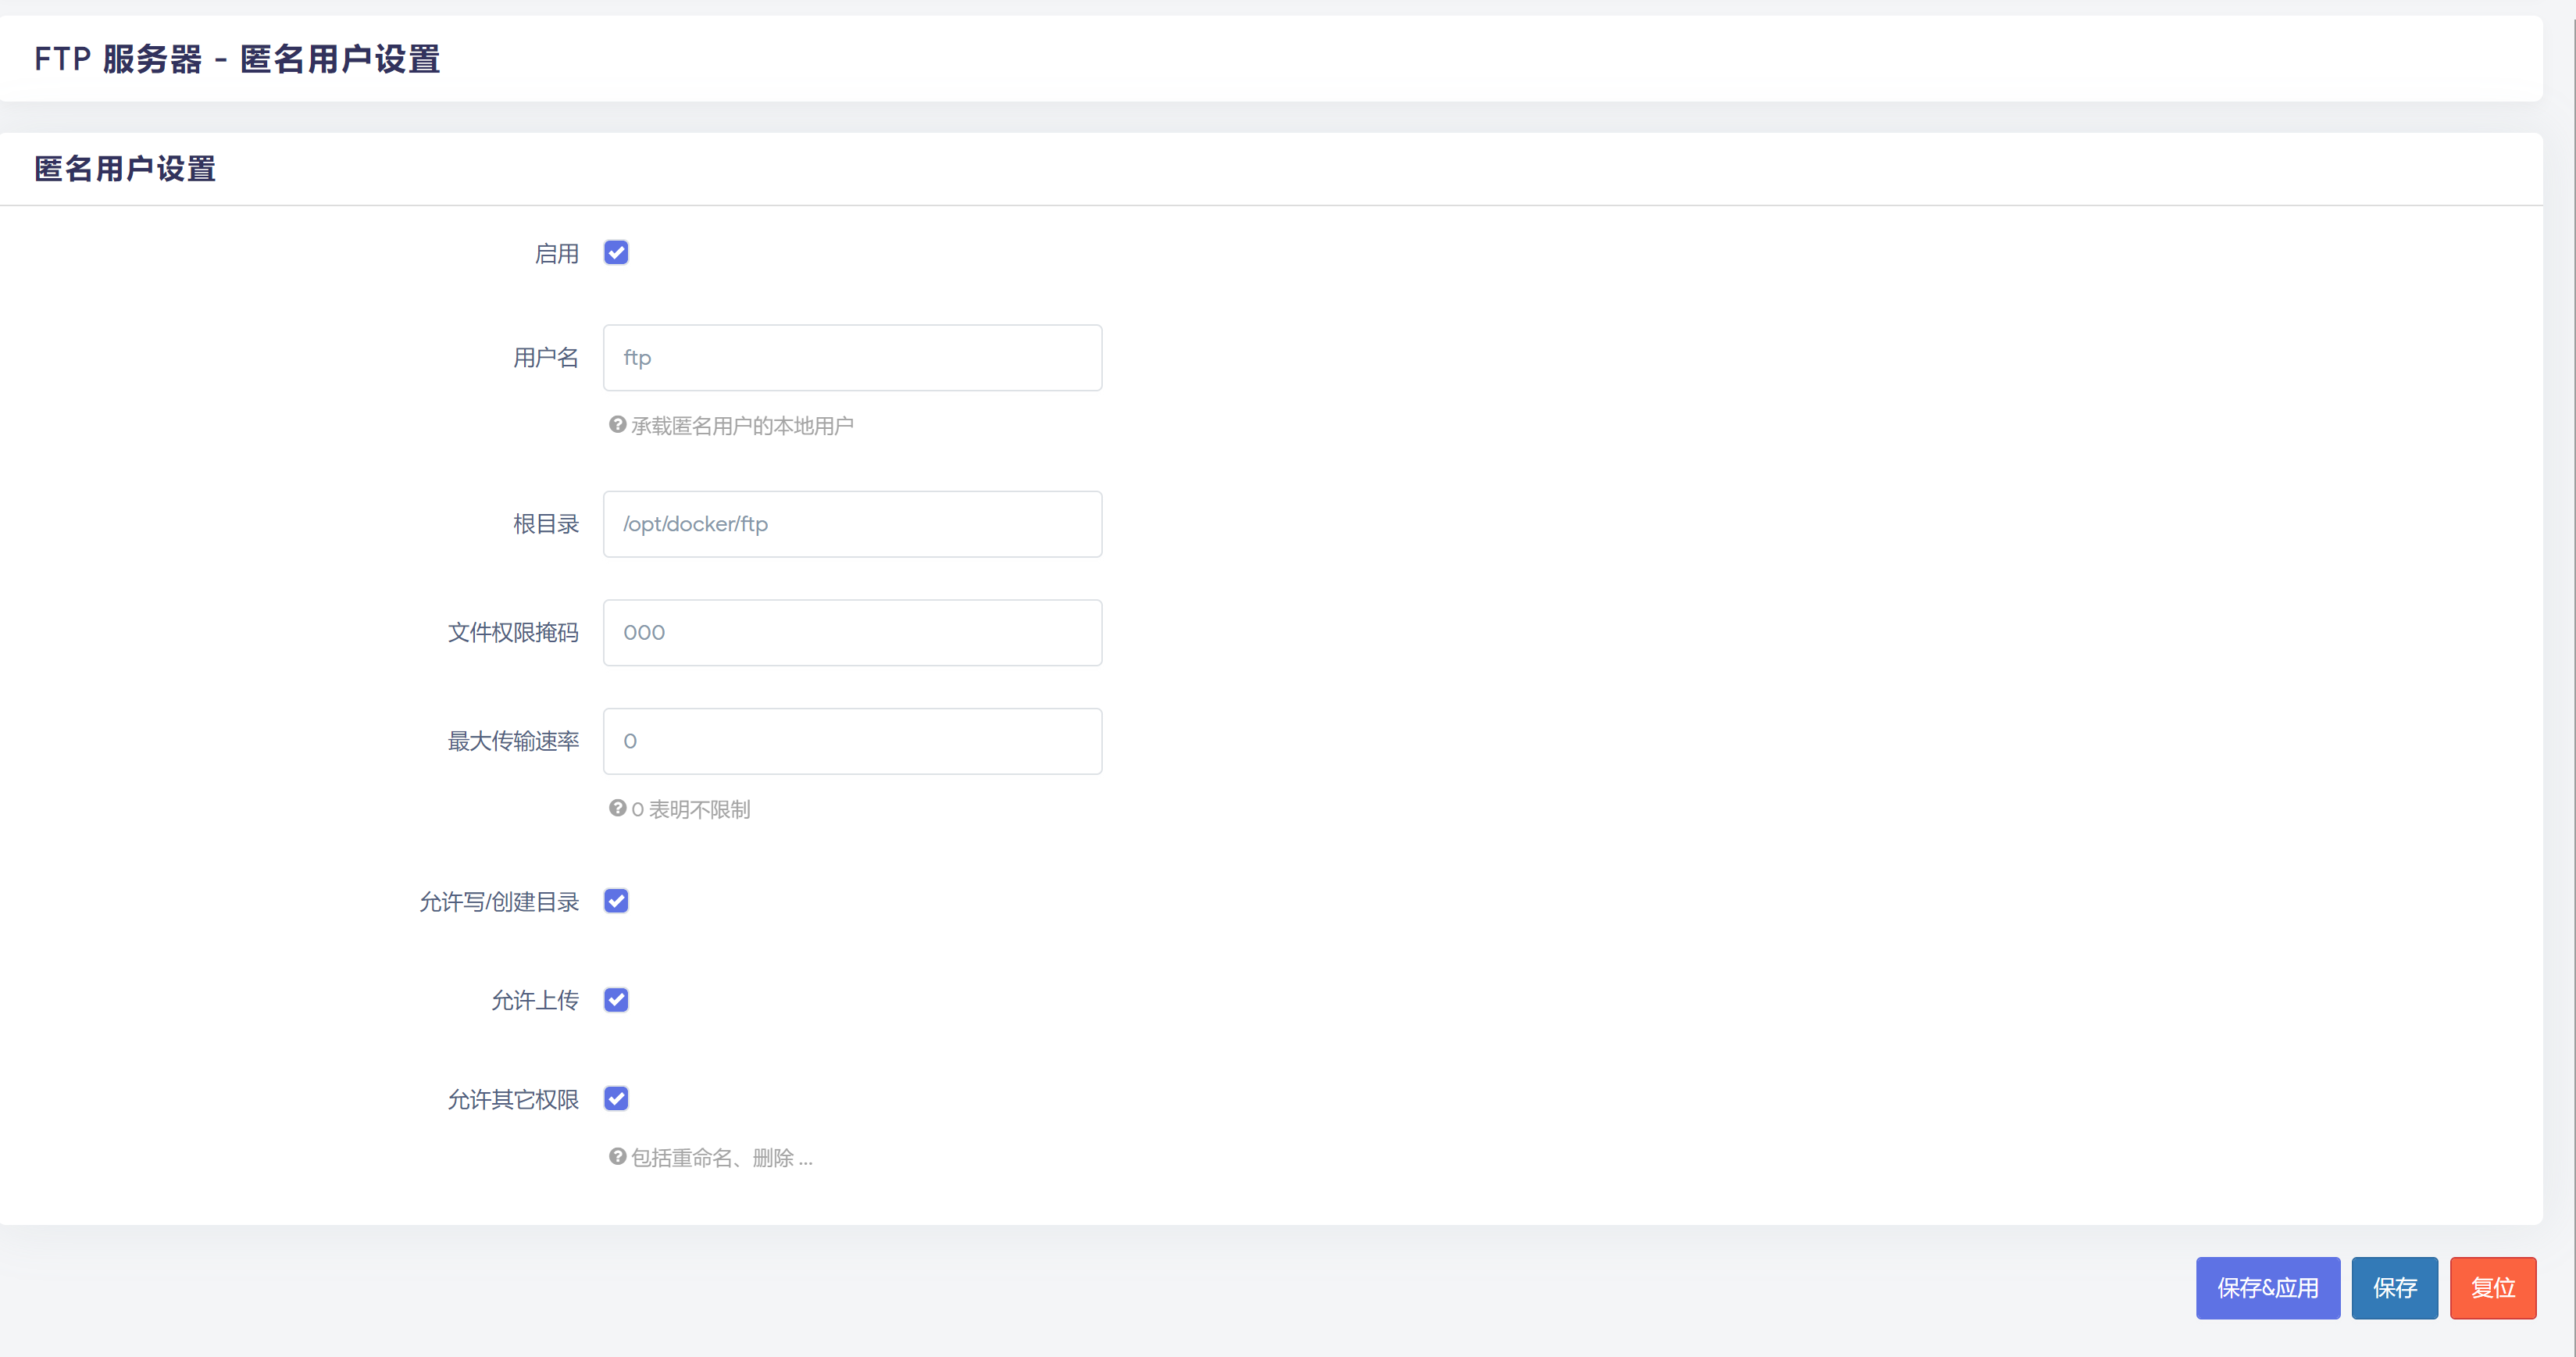
Task: Select the 最大传输速率 input field
Action: 852,741
